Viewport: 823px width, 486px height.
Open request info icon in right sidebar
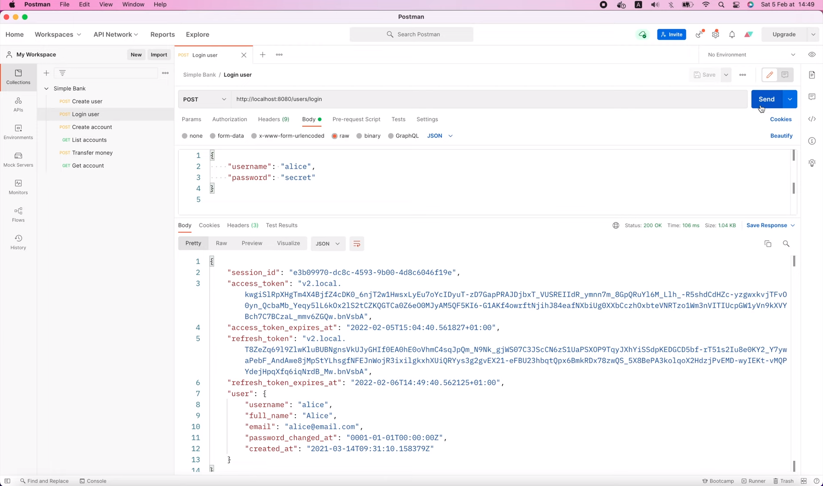(812, 141)
